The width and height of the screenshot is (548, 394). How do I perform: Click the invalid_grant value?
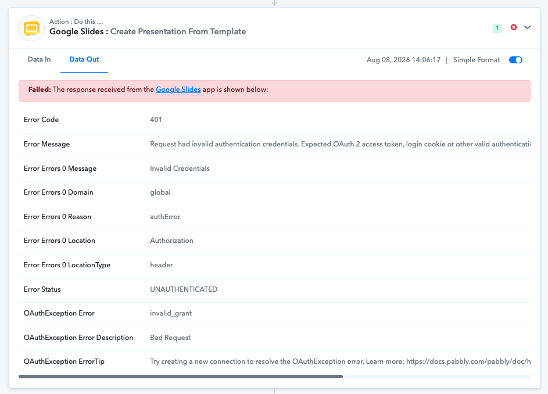[x=171, y=313]
